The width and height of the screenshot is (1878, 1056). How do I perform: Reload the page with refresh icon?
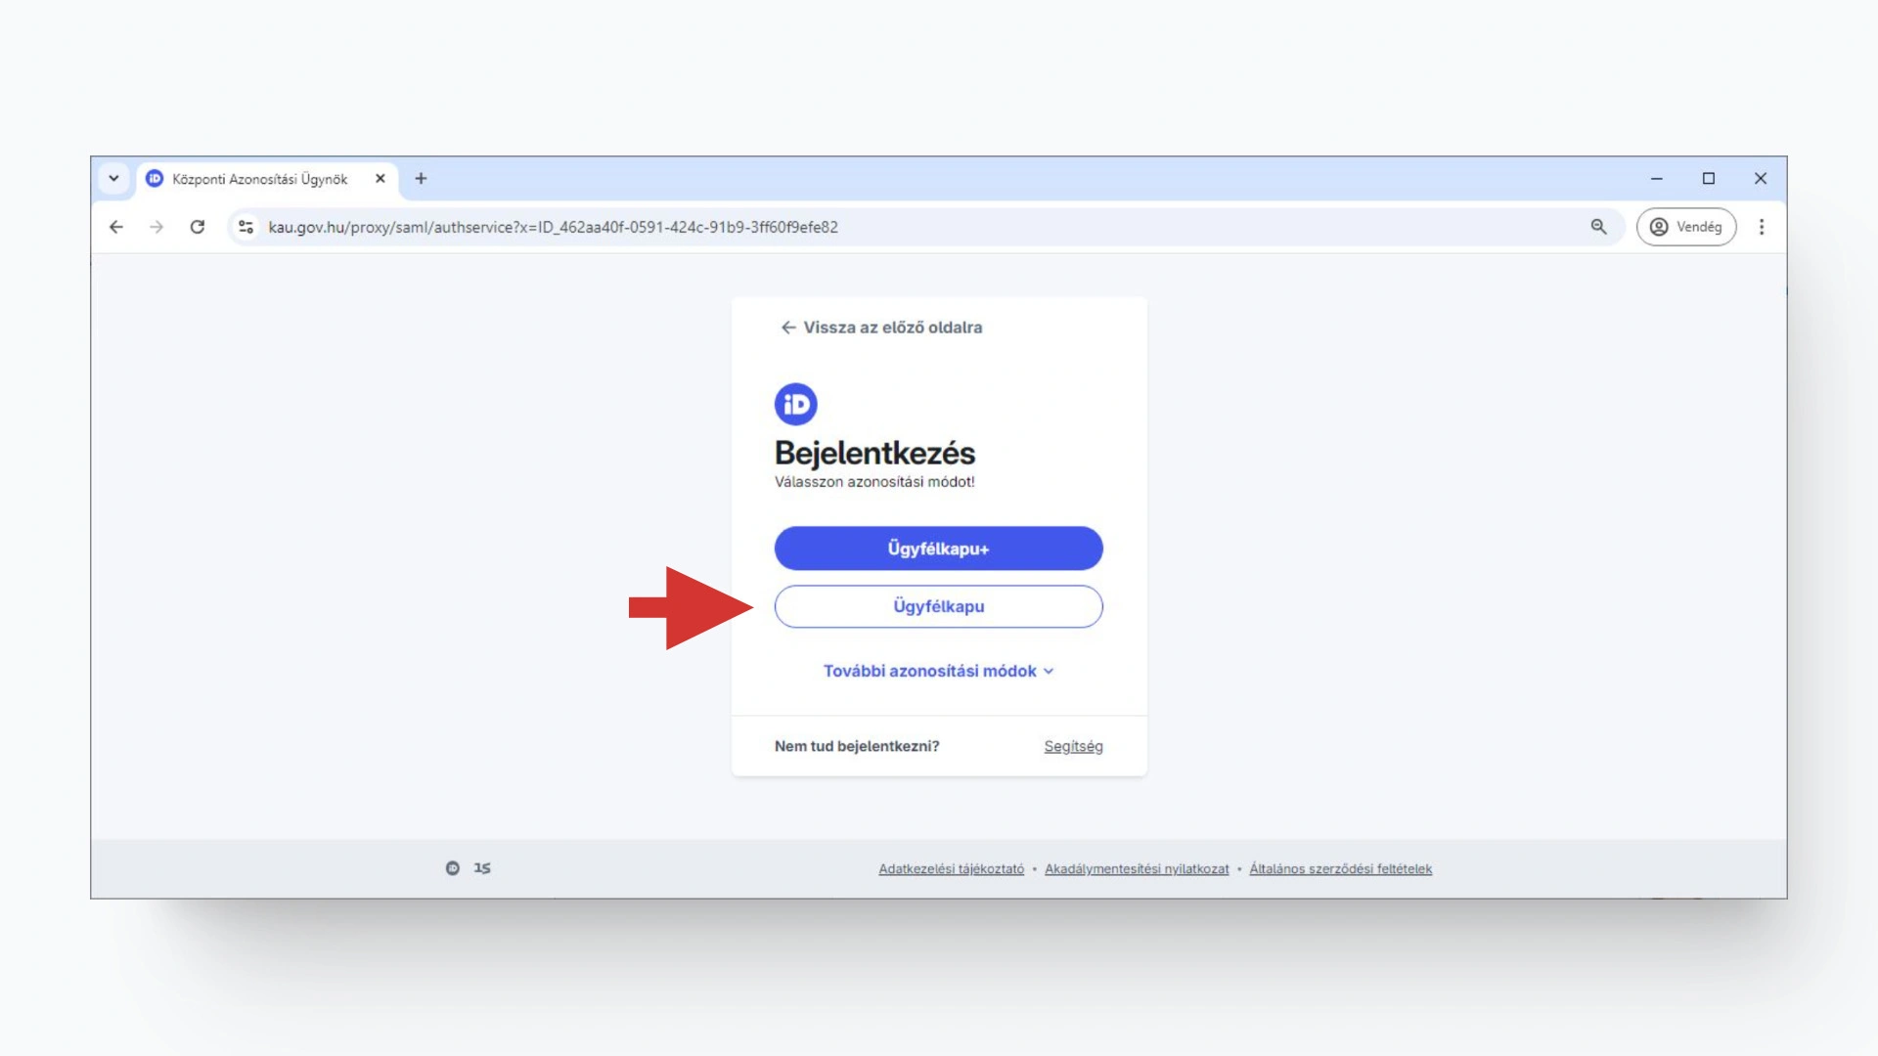[x=198, y=227]
